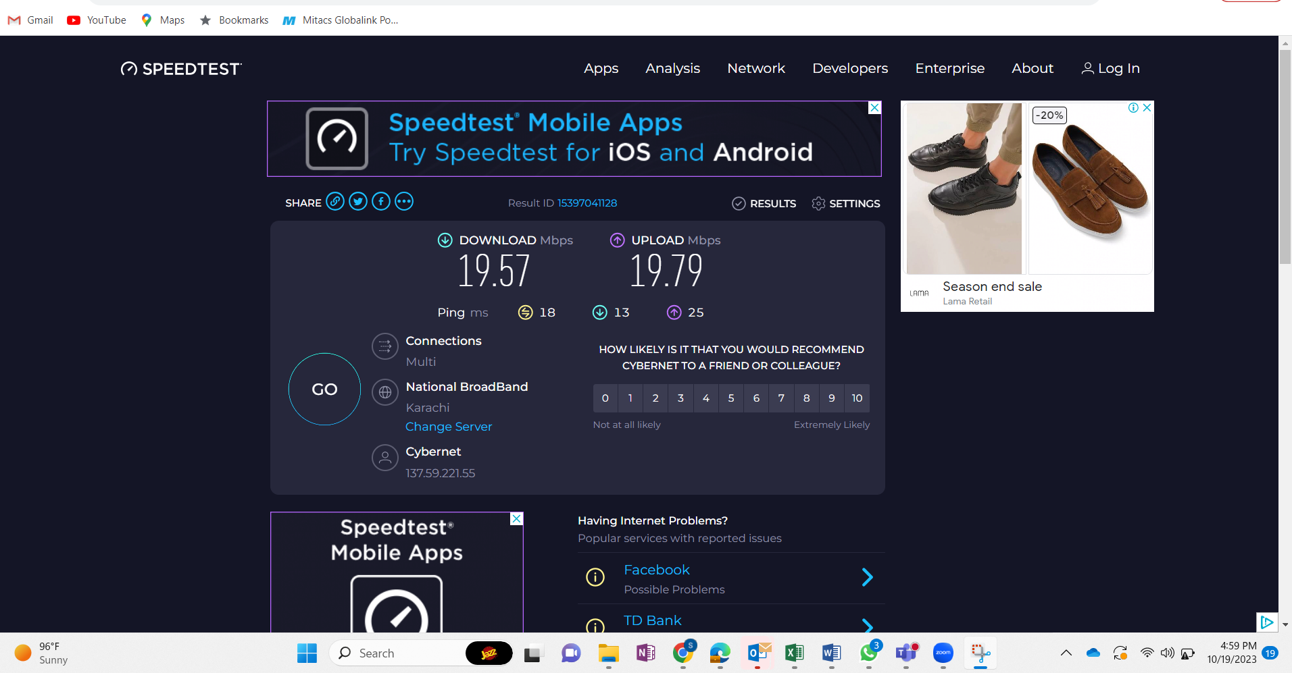The image size is (1292, 673).
Task: Click Log In
Action: pyautogui.click(x=1110, y=68)
